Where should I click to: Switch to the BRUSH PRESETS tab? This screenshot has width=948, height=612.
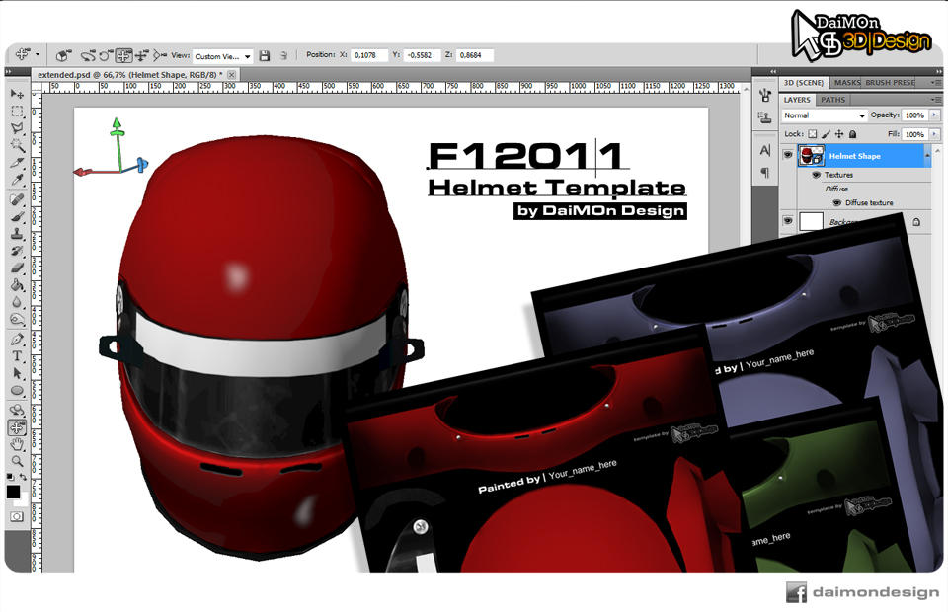[x=890, y=82]
